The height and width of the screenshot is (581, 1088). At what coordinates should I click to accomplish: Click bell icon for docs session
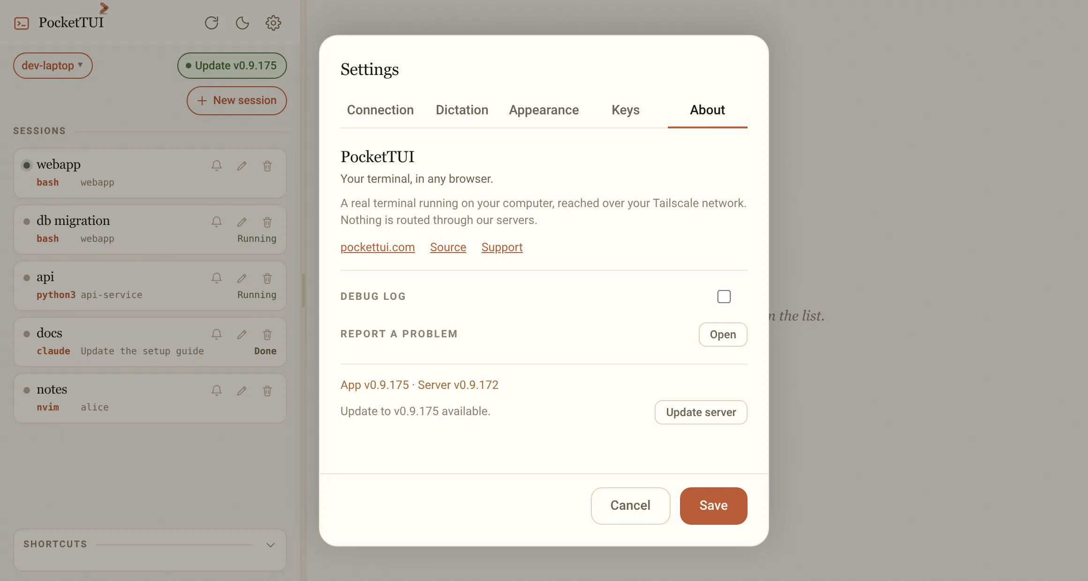tap(216, 335)
